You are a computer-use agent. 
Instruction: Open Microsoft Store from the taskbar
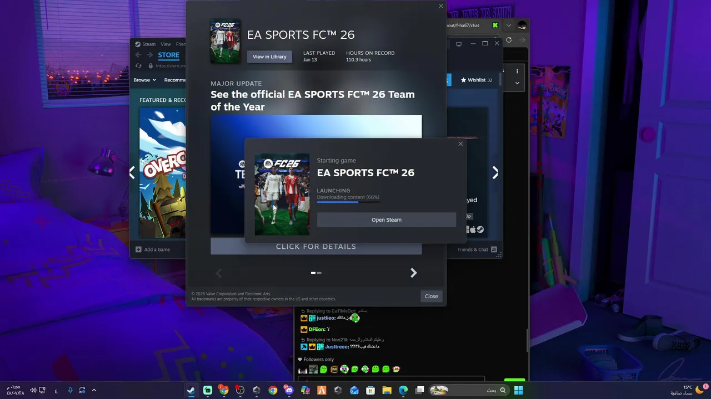coord(370,390)
